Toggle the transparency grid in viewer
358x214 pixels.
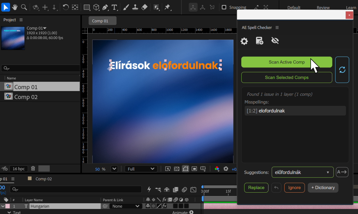(176, 169)
